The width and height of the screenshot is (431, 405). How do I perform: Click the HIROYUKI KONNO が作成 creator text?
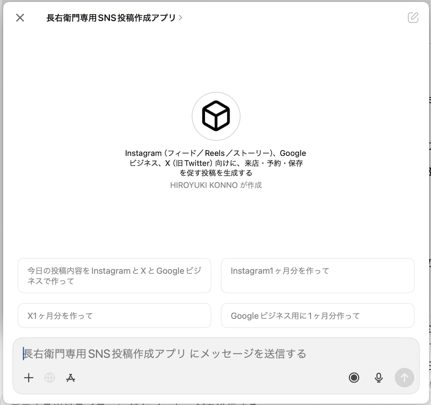[216, 185]
